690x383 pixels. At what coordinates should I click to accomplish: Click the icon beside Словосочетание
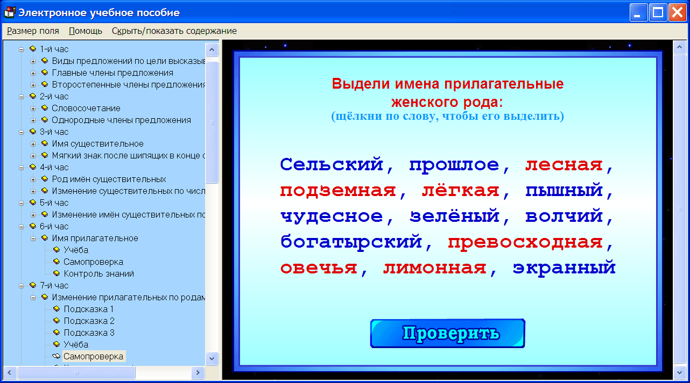pos(44,107)
